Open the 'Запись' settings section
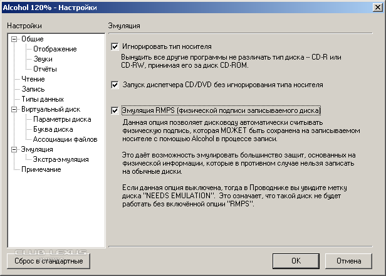Viewport: 386px width, 276px height. tap(33, 89)
